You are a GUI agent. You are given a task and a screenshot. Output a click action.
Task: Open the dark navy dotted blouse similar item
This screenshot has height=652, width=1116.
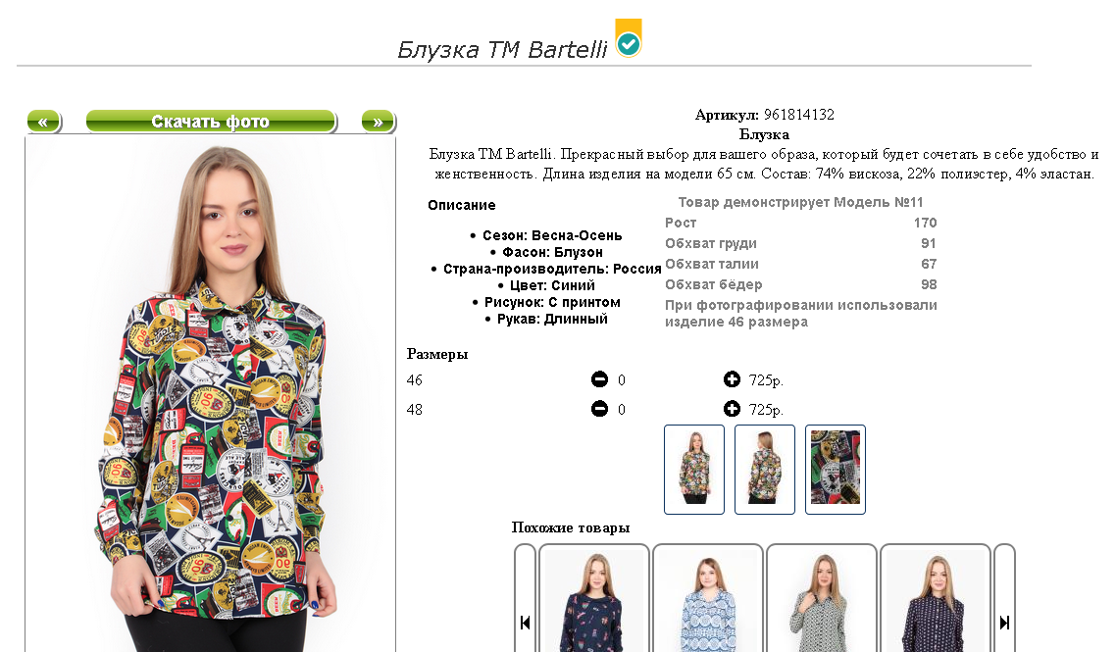pyautogui.click(x=936, y=599)
